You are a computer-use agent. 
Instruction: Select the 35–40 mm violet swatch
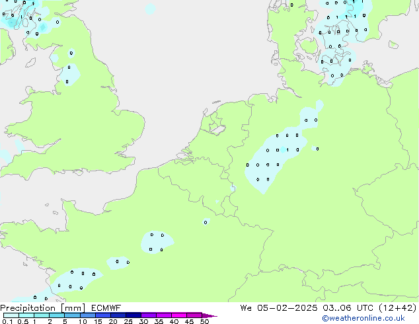pyautogui.click(x=164, y=315)
